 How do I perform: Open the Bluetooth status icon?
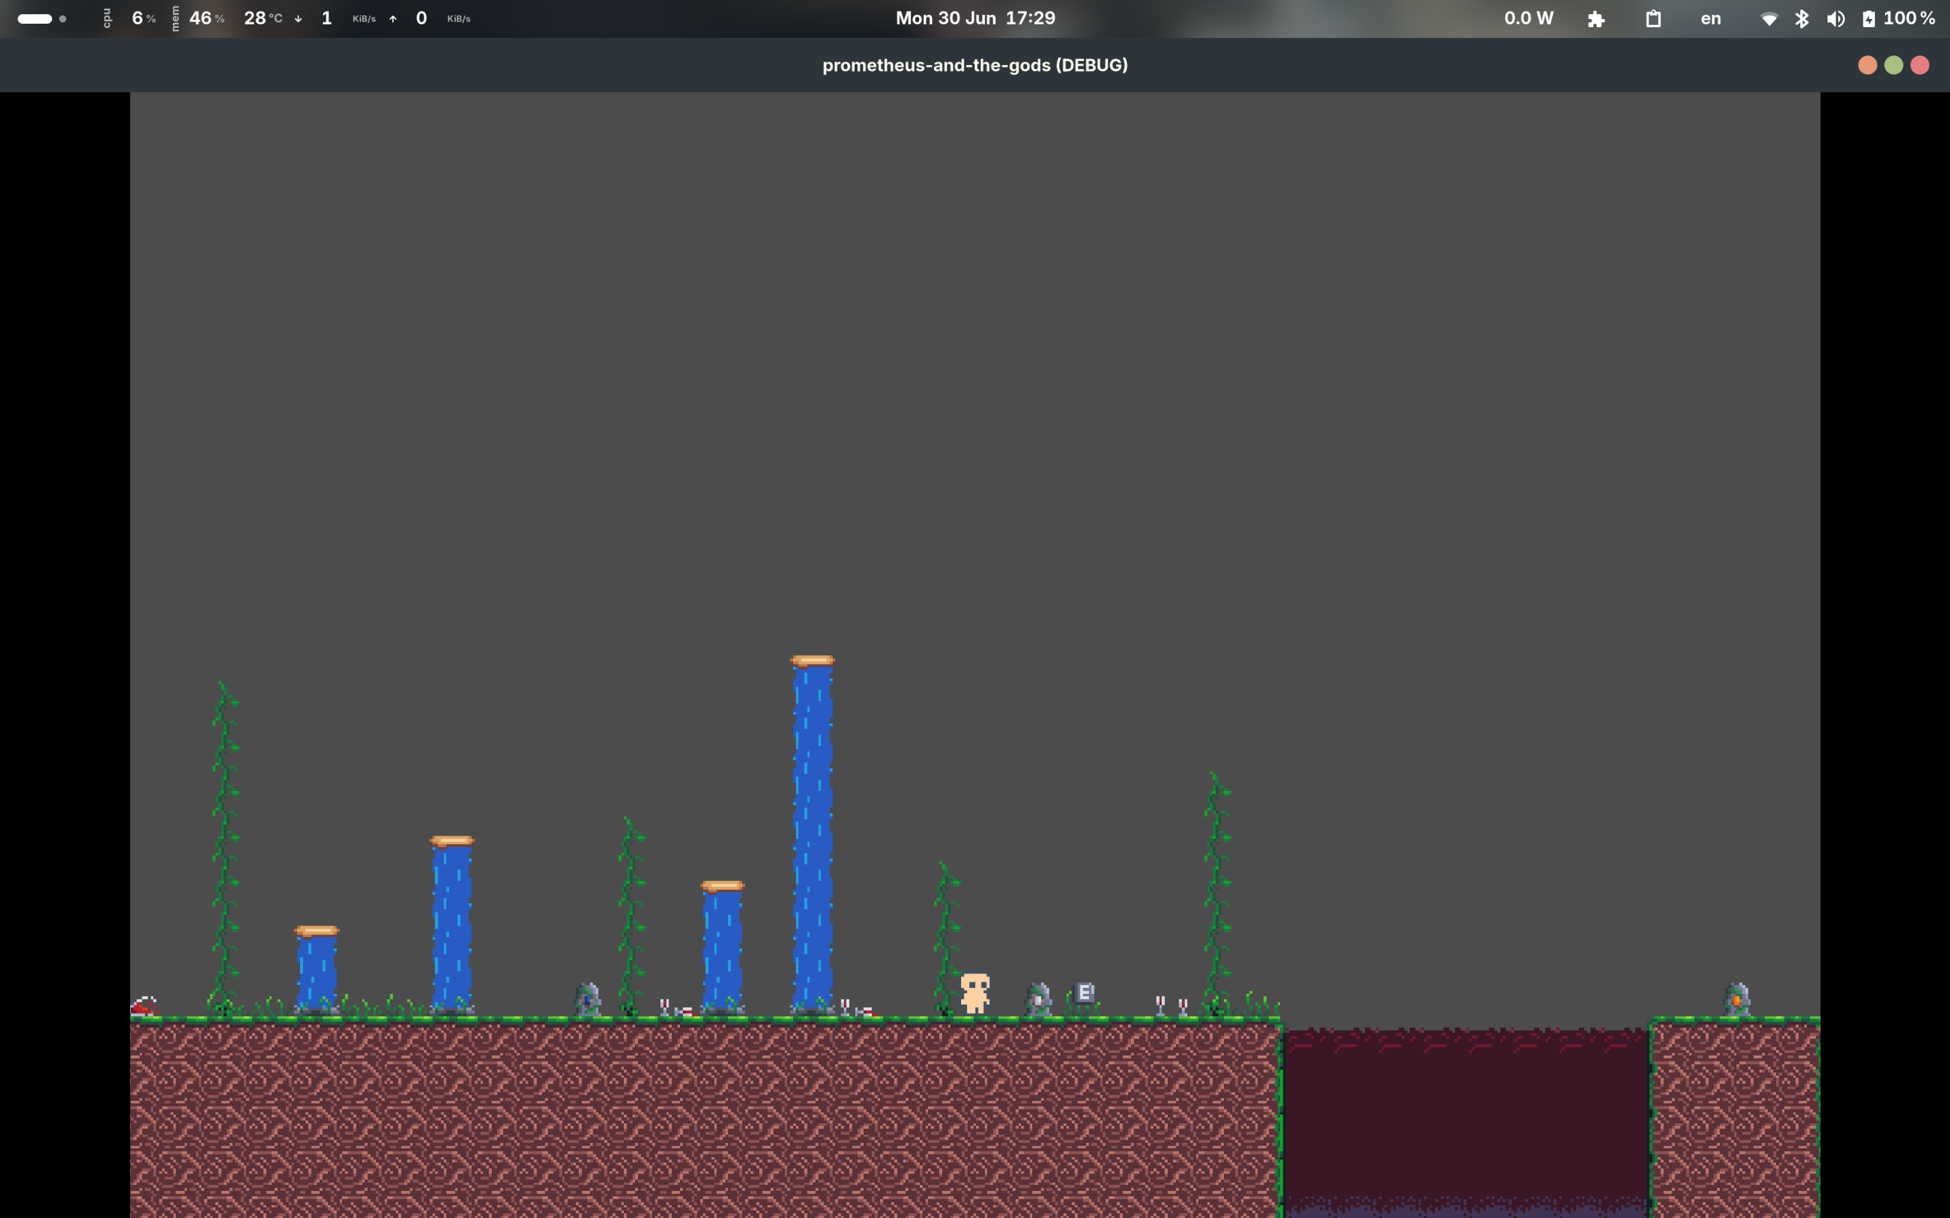[1802, 18]
